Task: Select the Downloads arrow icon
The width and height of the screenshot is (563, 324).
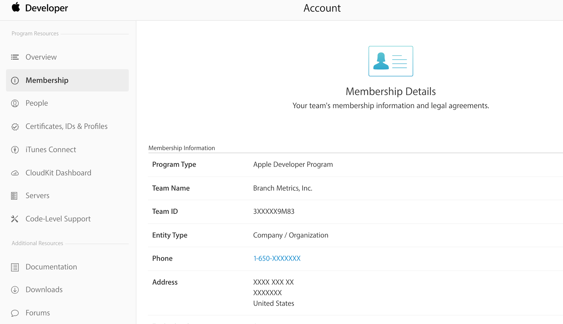Action: (x=15, y=289)
